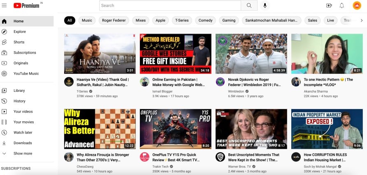
Task: Click the Home icon in sidebar
Action: pos(4,21)
